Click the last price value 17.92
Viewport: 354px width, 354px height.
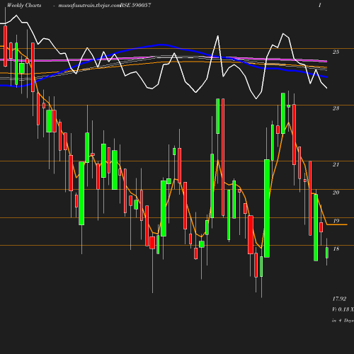[x=339, y=299]
